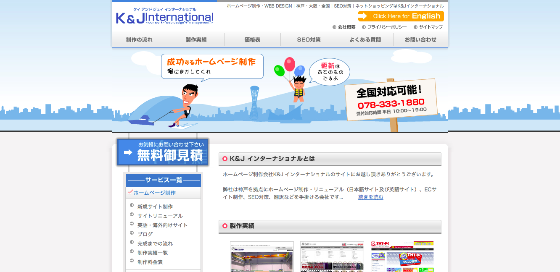Click the arrow bullet beside 会社概要
Screen dimensions: 560x272
pos(334,27)
